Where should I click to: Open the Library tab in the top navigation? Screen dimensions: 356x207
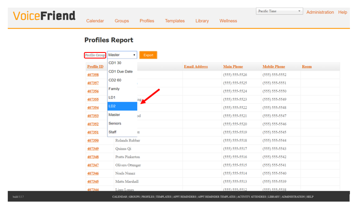tap(202, 21)
